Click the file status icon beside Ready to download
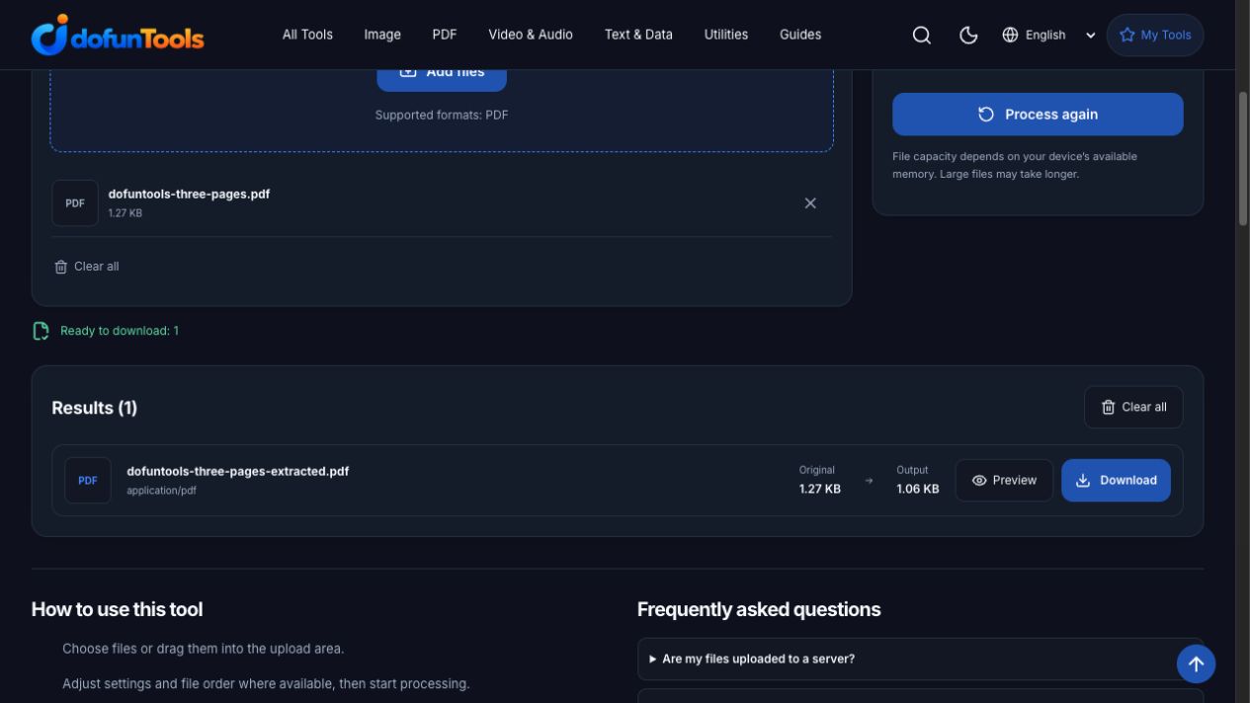The width and height of the screenshot is (1250, 703). (x=41, y=331)
